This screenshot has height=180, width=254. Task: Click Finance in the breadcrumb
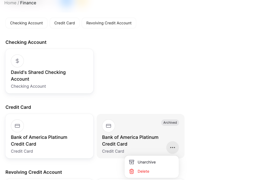tap(28, 3)
